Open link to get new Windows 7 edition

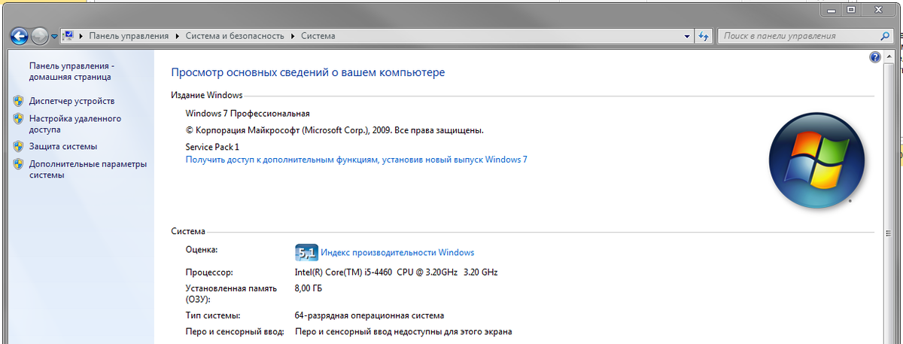357,160
